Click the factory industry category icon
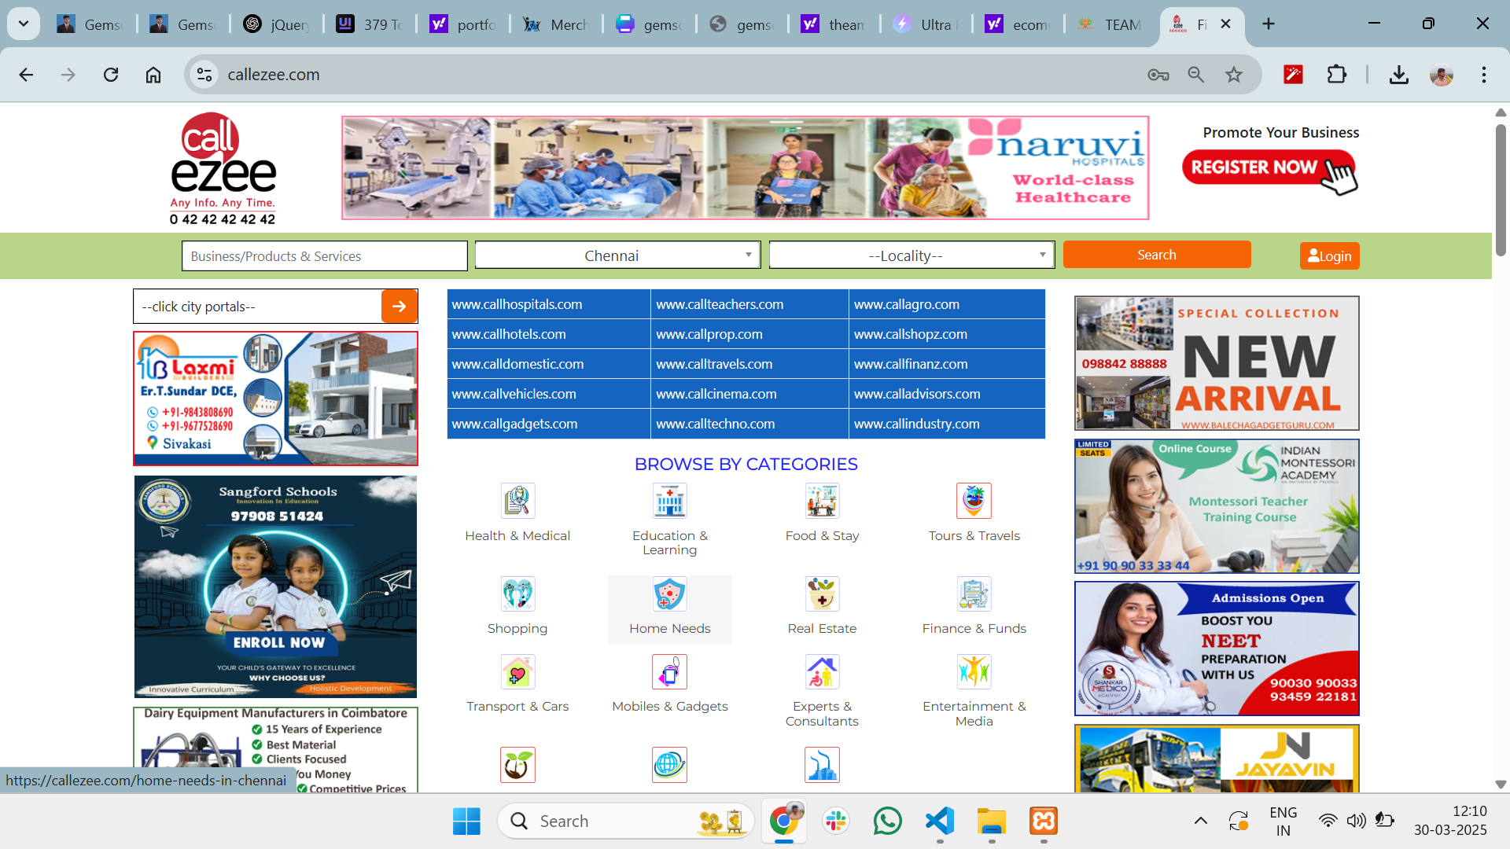This screenshot has width=1510, height=849. pos(822,764)
